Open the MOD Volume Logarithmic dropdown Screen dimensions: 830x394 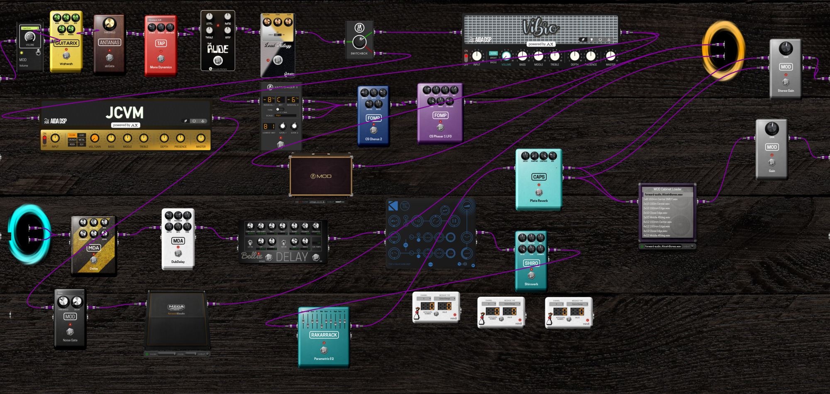30,28
